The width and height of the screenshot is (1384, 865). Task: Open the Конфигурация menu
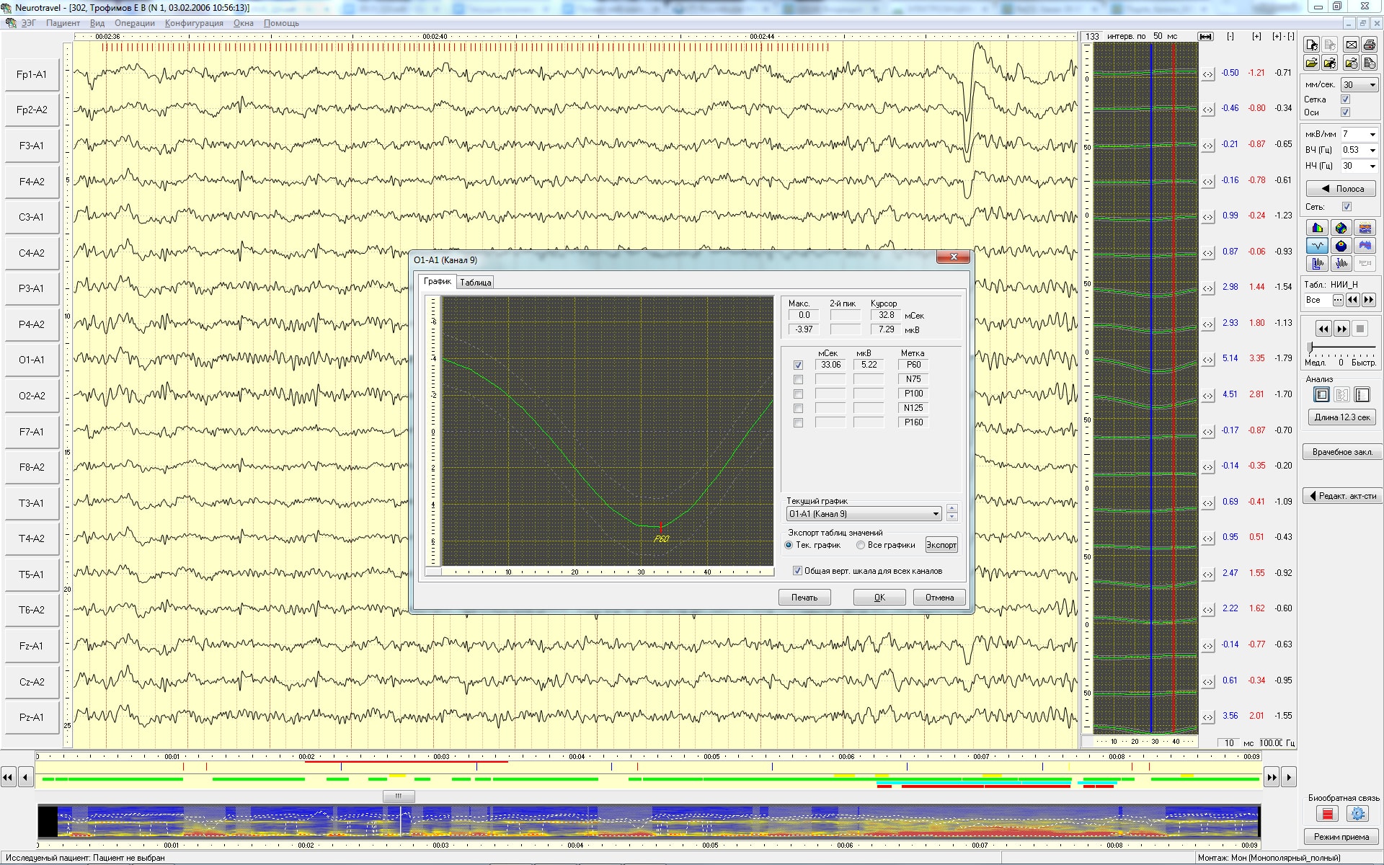click(194, 23)
